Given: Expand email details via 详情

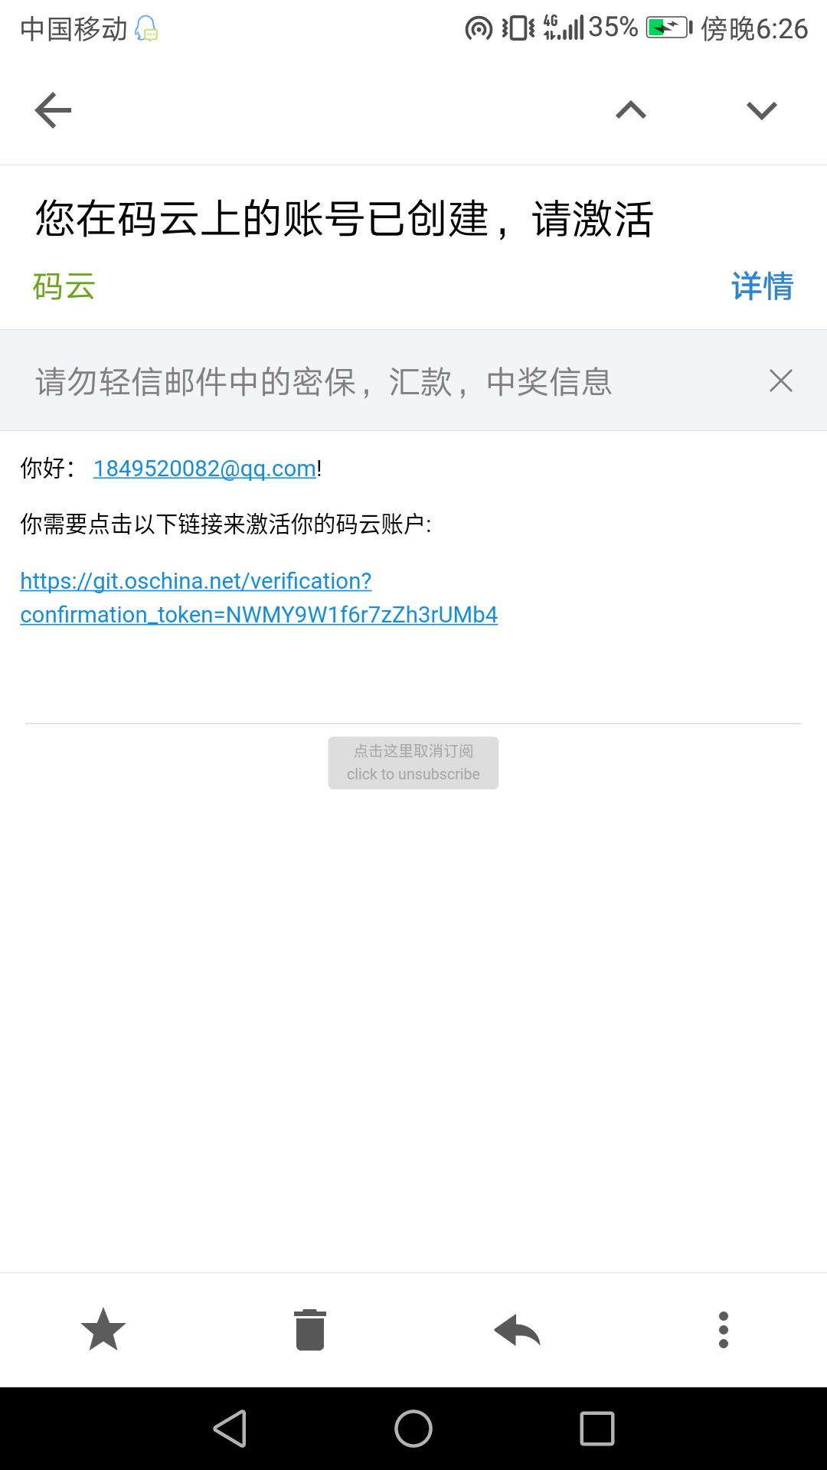Looking at the screenshot, I should 762,286.
